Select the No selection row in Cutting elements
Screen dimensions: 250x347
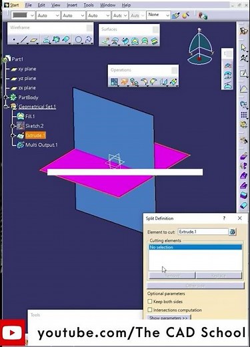click(x=195, y=247)
